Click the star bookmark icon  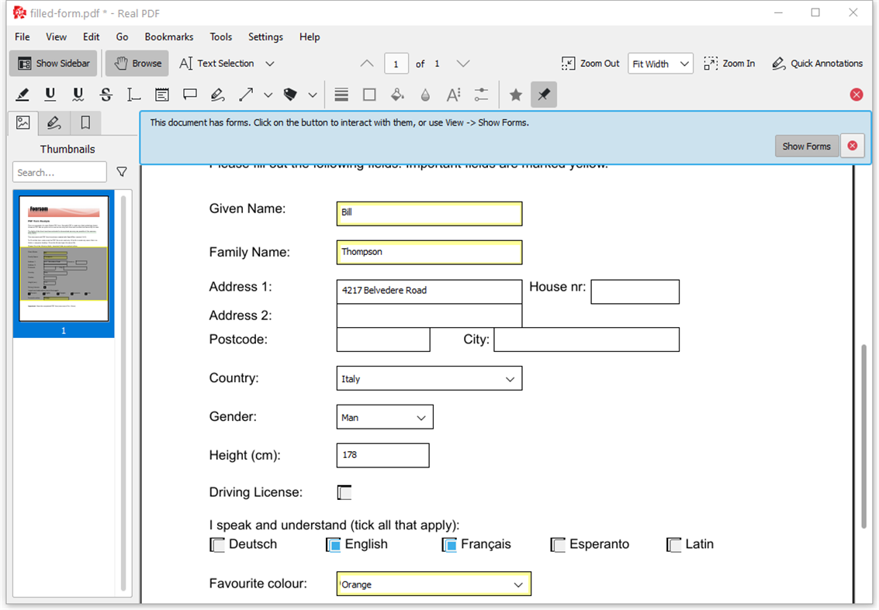(x=516, y=95)
